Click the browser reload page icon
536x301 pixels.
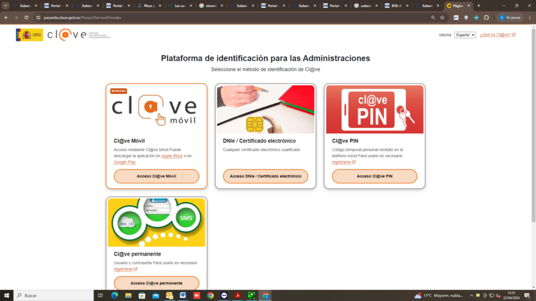(x=26, y=17)
